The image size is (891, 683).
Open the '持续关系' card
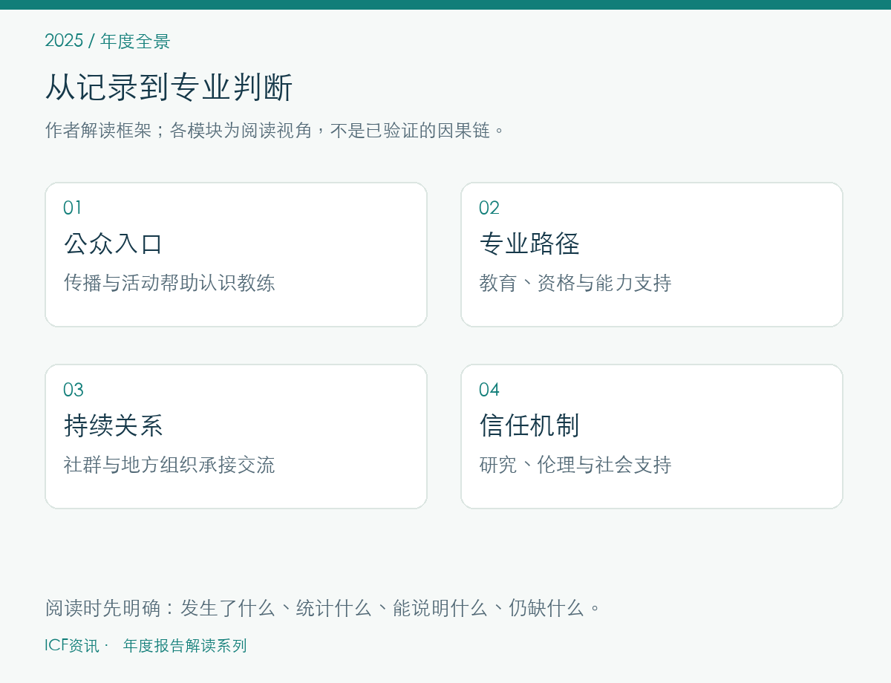point(236,437)
